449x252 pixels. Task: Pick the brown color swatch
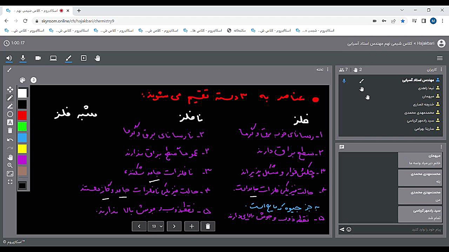(x=22, y=171)
